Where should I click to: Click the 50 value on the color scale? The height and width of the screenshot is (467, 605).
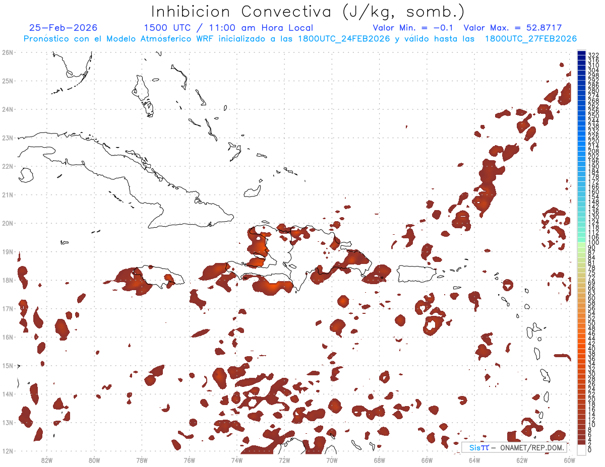[x=592, y=323]
